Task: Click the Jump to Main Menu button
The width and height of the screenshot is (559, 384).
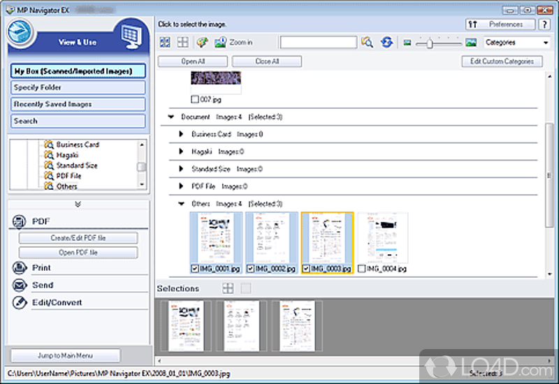Action: [66, 355]
